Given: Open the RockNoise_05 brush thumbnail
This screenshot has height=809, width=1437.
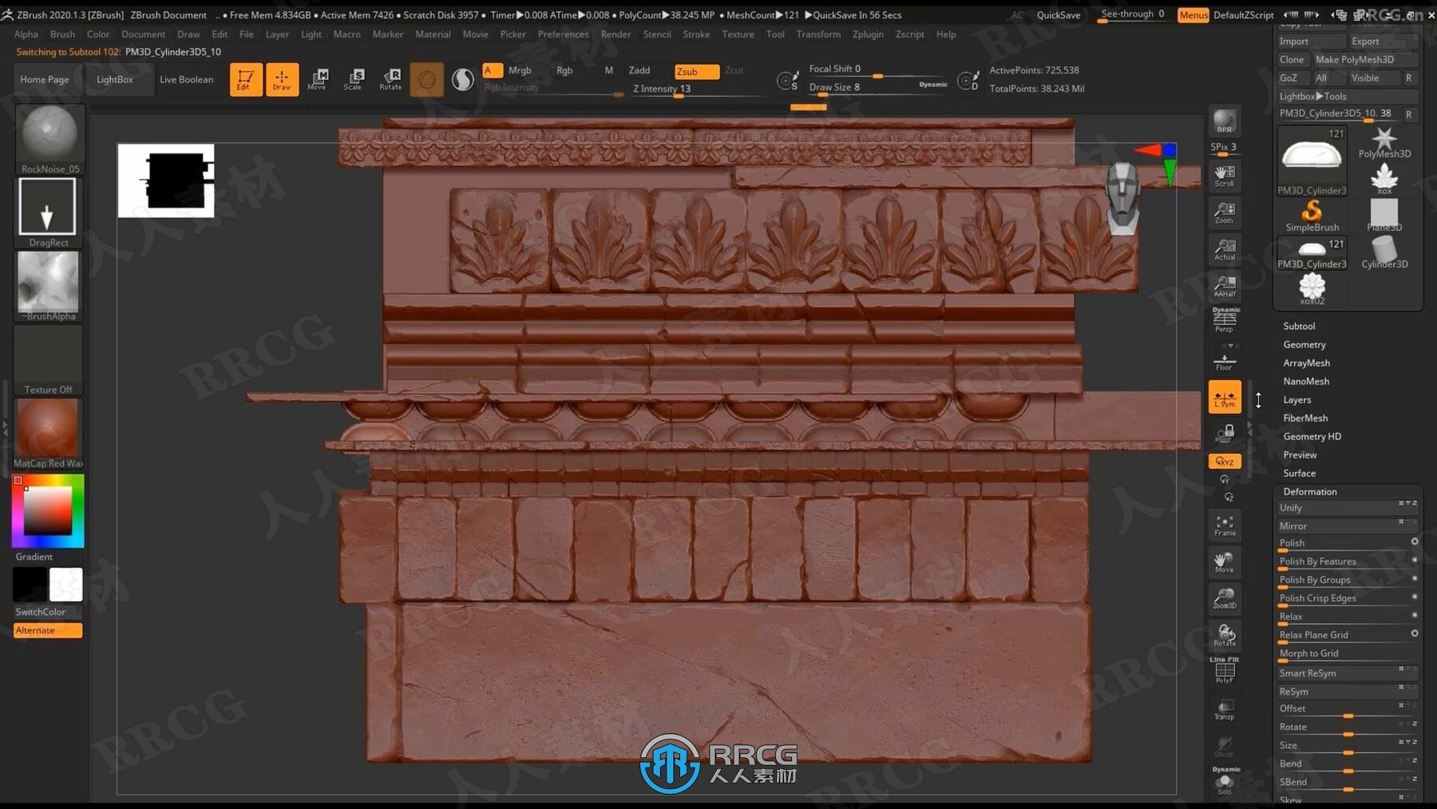Looking at the screenshot, I should (x=49, y=138).
